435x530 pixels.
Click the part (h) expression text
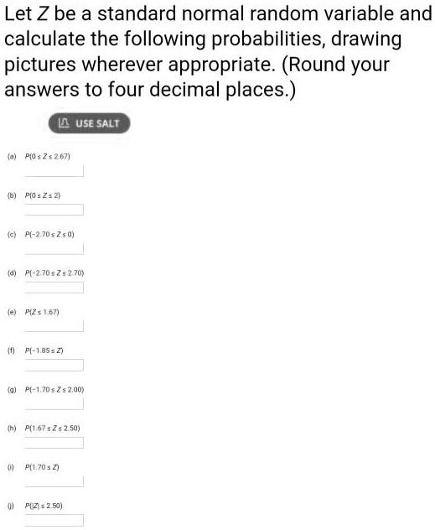(x=52, y=428)
